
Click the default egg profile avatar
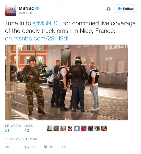click(x=77, y=129)
